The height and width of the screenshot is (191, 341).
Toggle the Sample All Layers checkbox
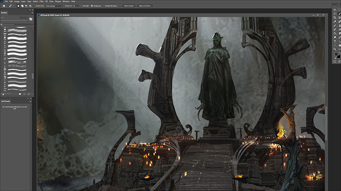click(x=104, y=6)
